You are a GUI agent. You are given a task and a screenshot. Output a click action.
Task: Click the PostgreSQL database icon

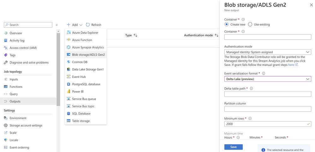69,84
